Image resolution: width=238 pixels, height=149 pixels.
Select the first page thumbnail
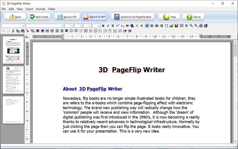point(13,50)
